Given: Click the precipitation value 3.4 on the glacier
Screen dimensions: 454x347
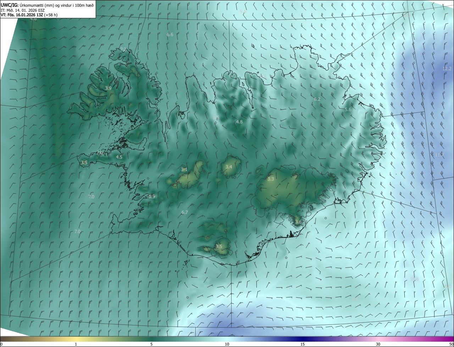Looking at the screenshot, I should tap(229, 167).
